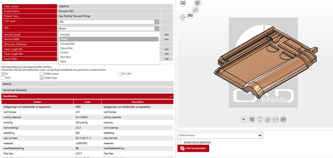The image size is (333, 158).
Task: Click the rotate animation play icon
Action: coord(260,119)
